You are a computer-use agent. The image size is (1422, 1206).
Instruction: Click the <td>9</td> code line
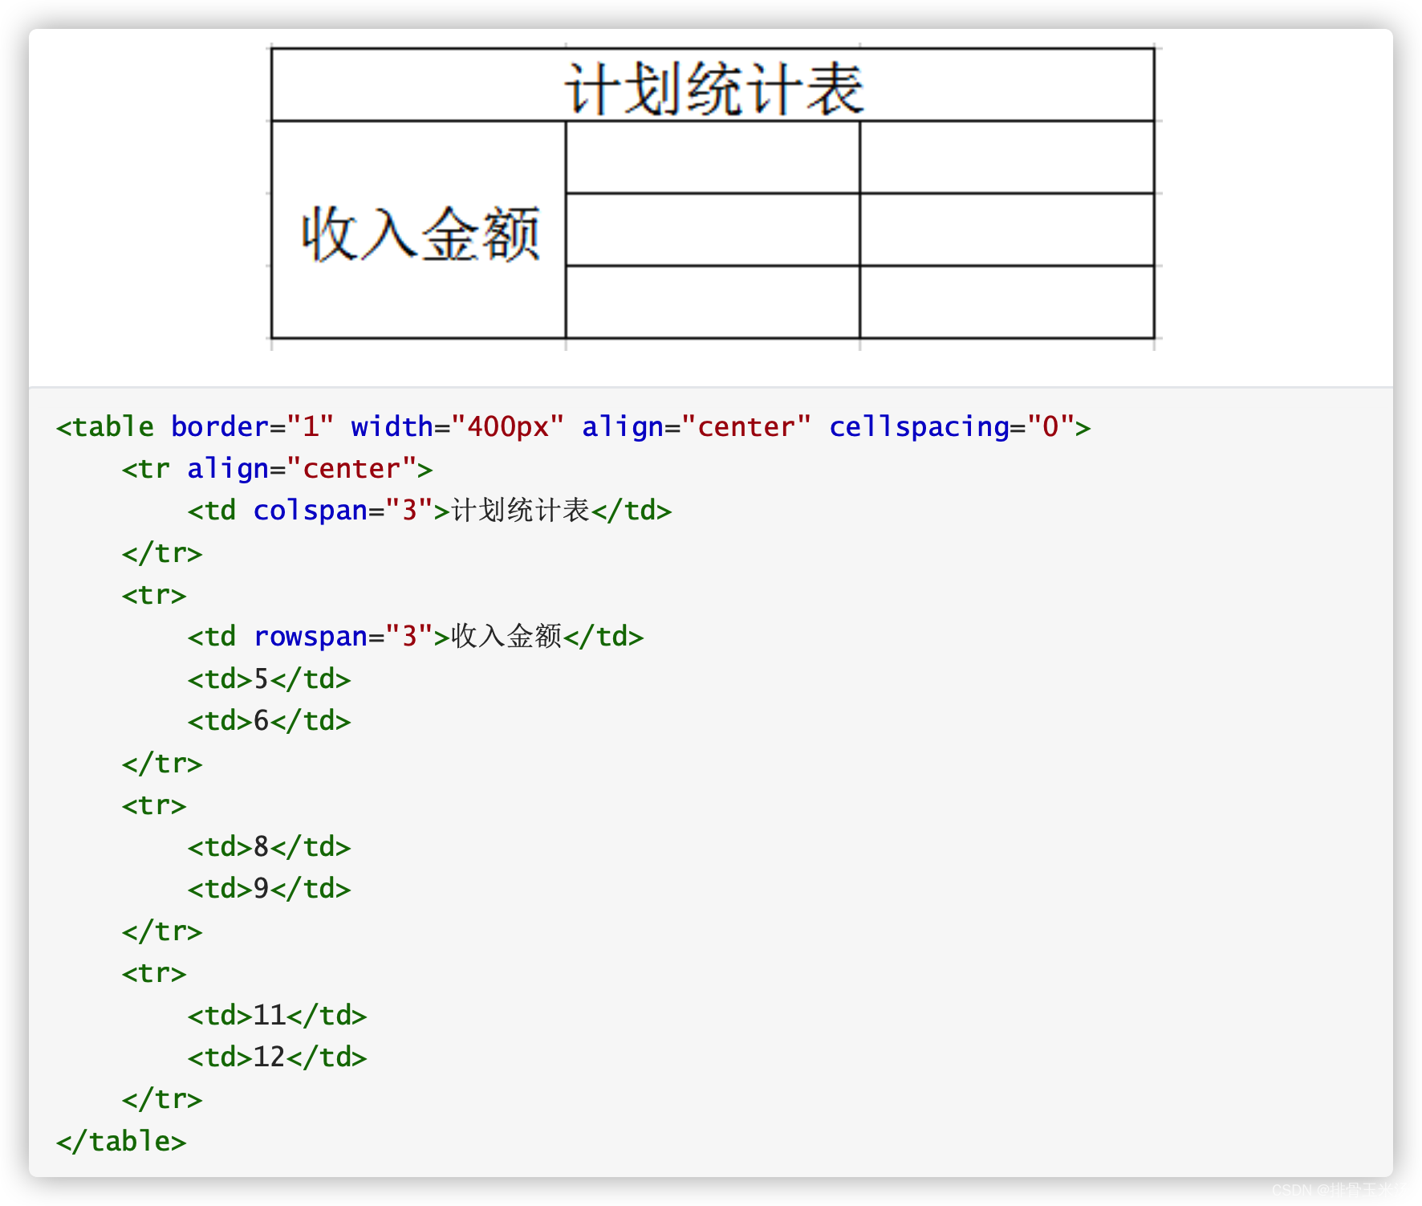pyautogui.click(x=269, y=888)
